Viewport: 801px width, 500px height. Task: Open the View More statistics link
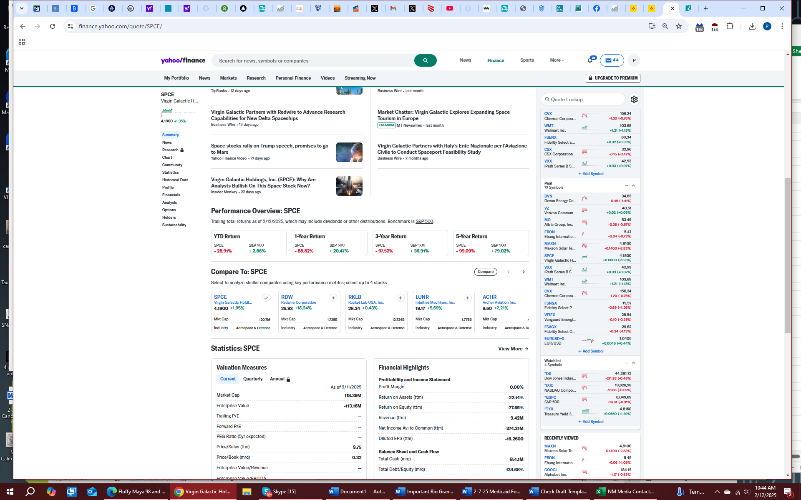point(513,349)
